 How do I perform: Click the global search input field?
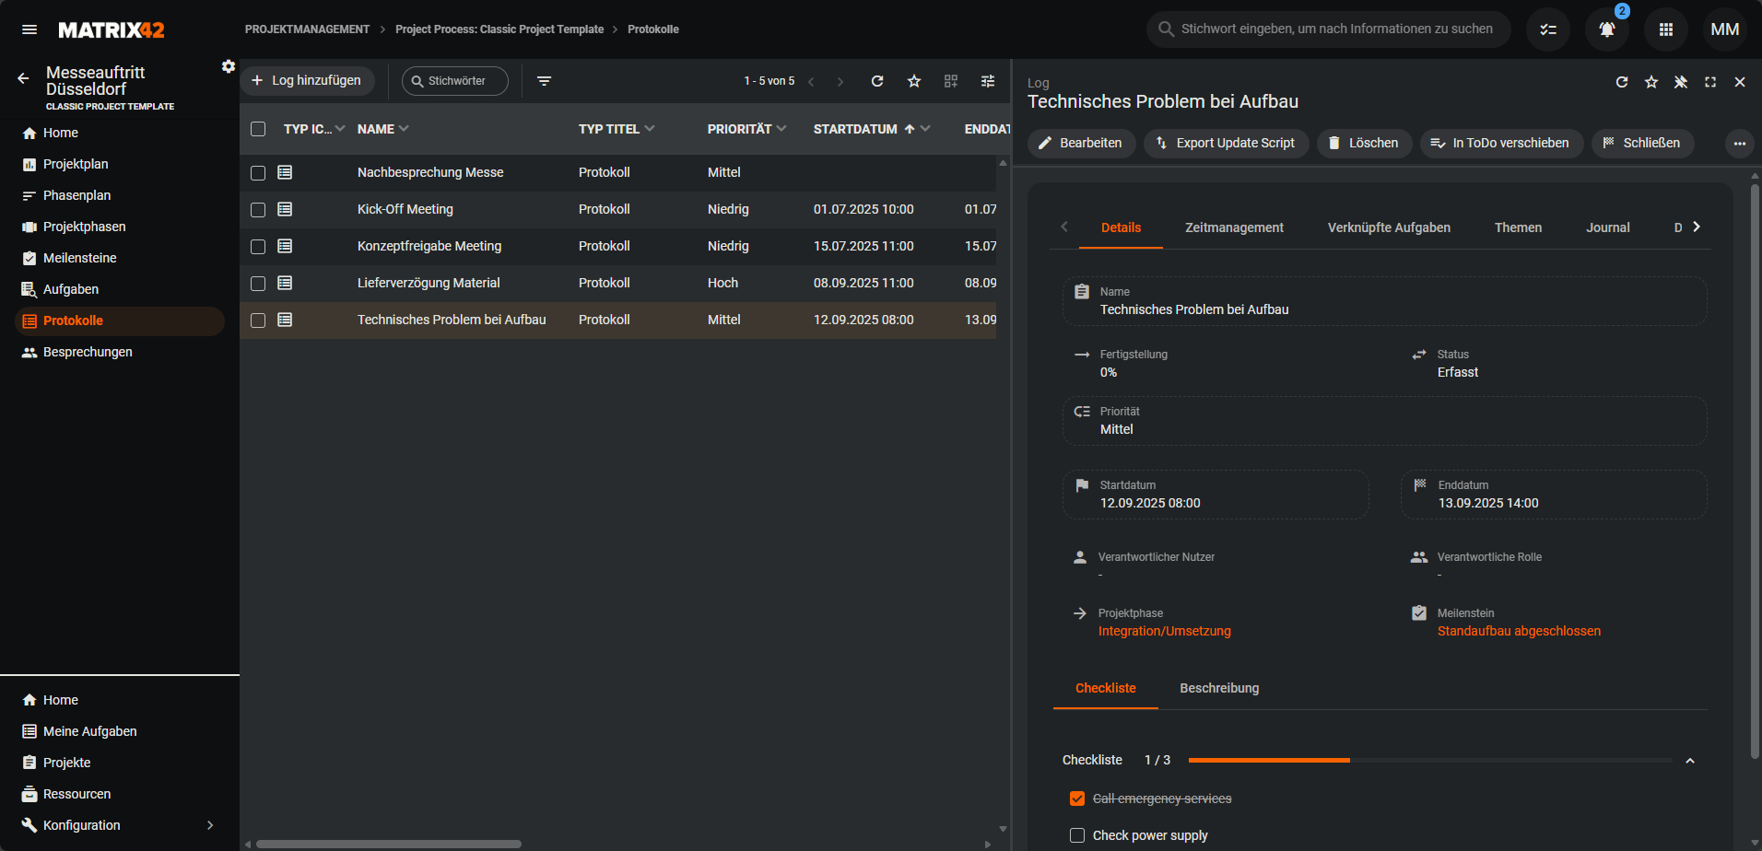(1336, 29)
